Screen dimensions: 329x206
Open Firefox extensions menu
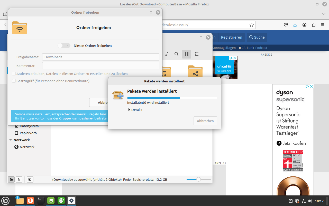314,25
